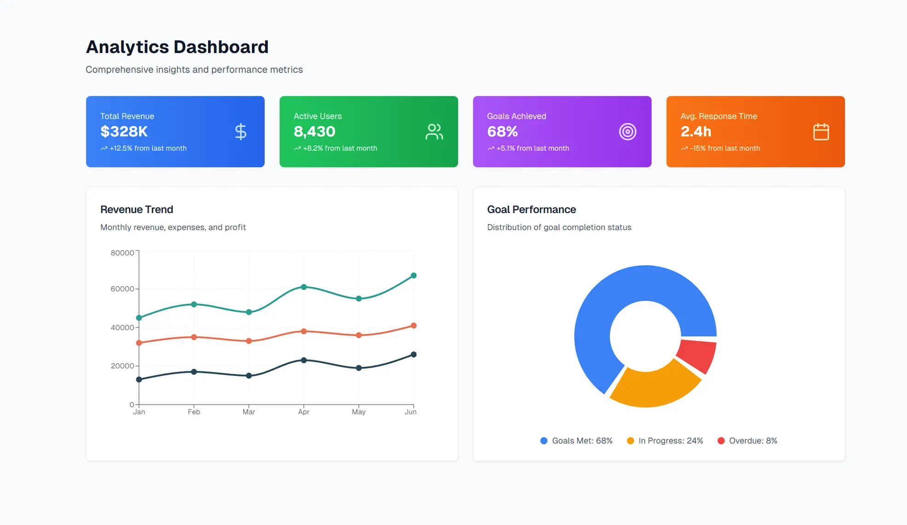Open the Total Revenue summary card
907x525 pixels.
click(x=175, y=131)
